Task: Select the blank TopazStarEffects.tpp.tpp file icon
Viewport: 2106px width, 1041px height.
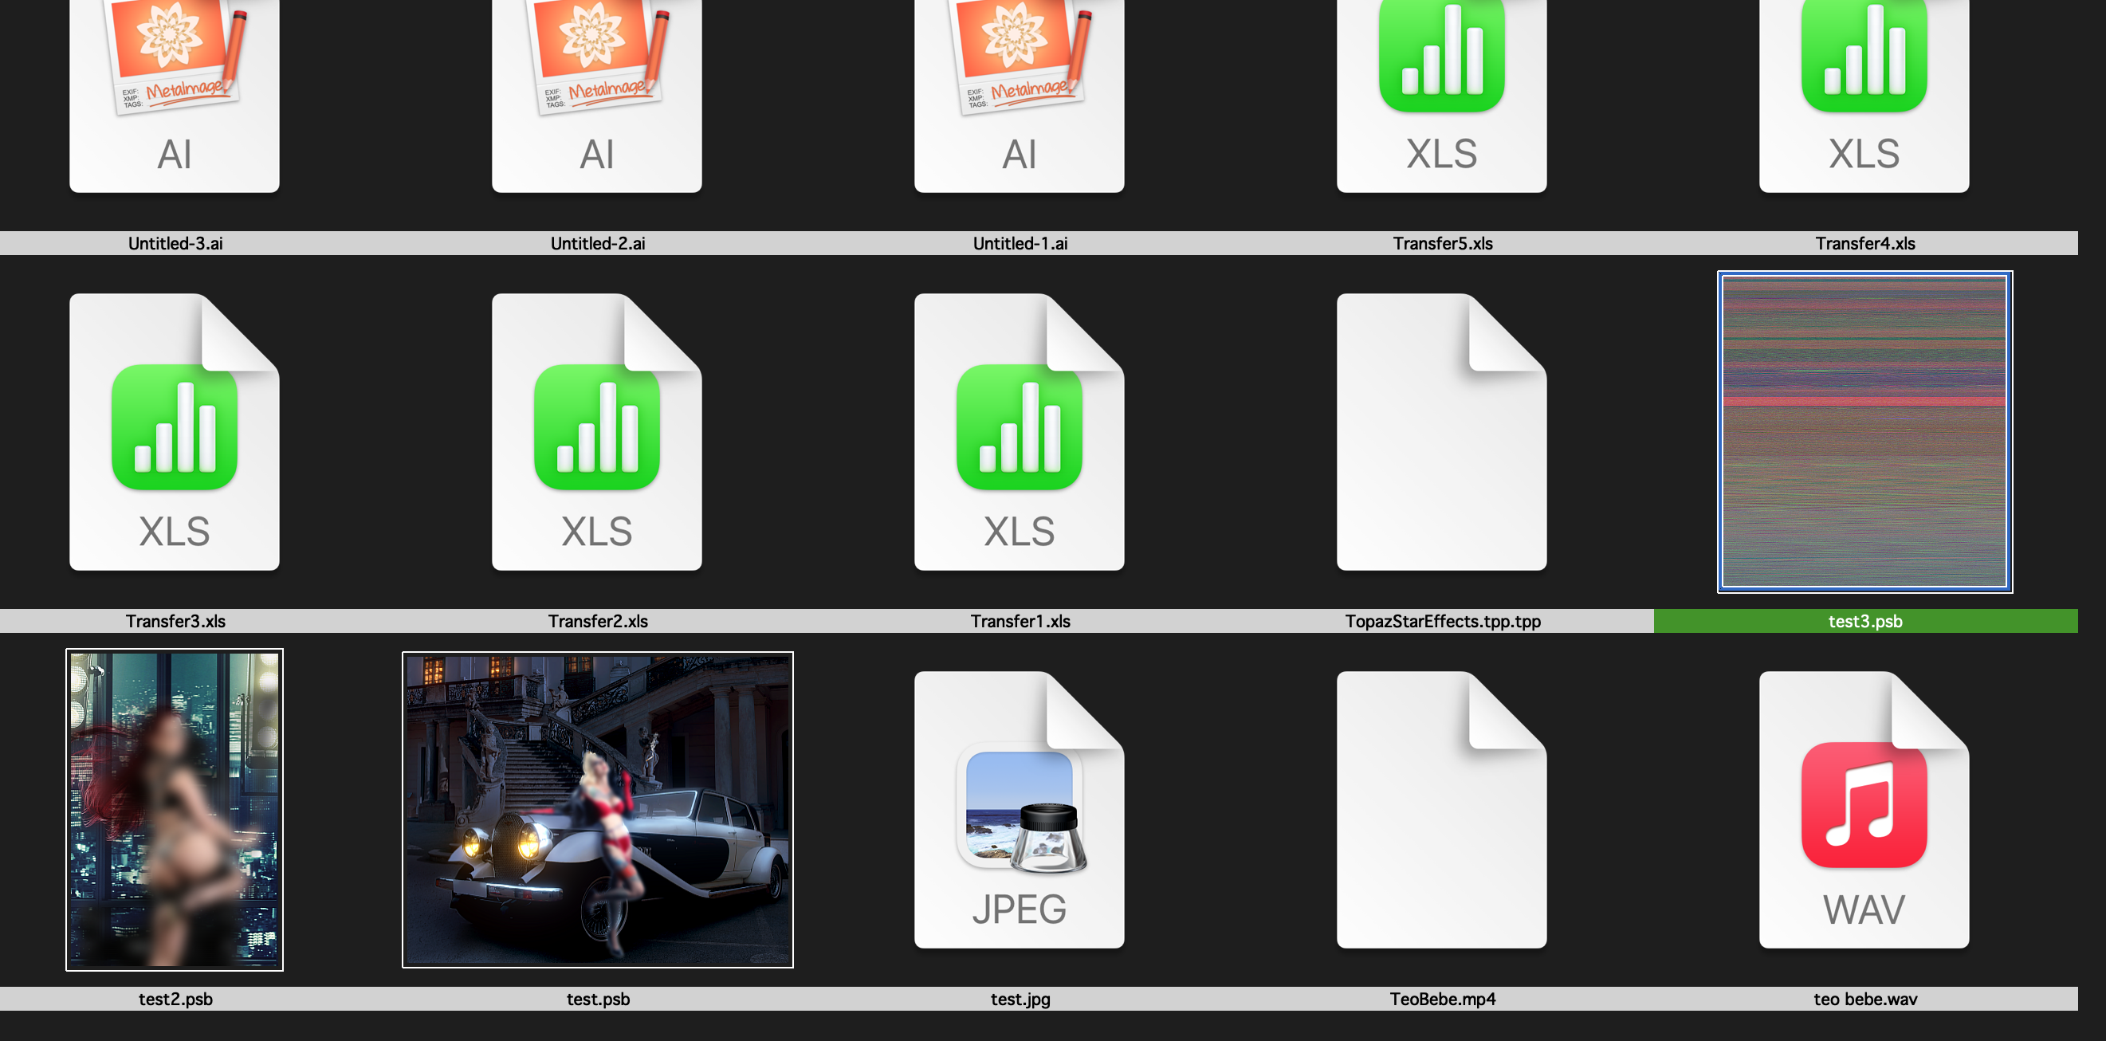Action: [x=1441, y=432]
